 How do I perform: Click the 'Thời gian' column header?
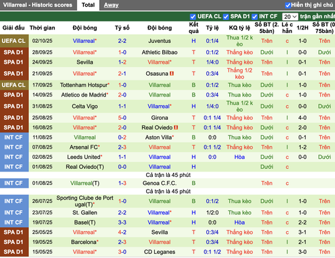click(x=42, y=28)
